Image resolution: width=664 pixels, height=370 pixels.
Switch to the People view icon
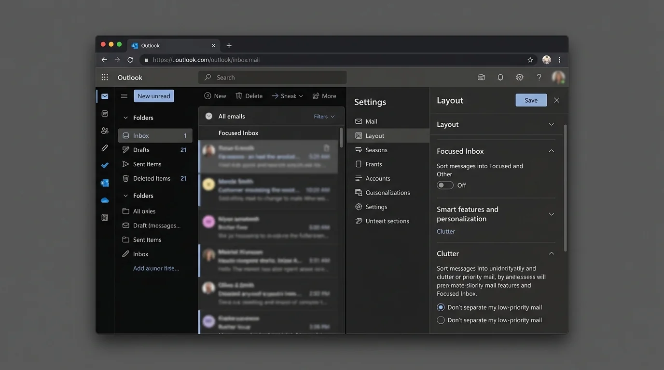[105, 130]
